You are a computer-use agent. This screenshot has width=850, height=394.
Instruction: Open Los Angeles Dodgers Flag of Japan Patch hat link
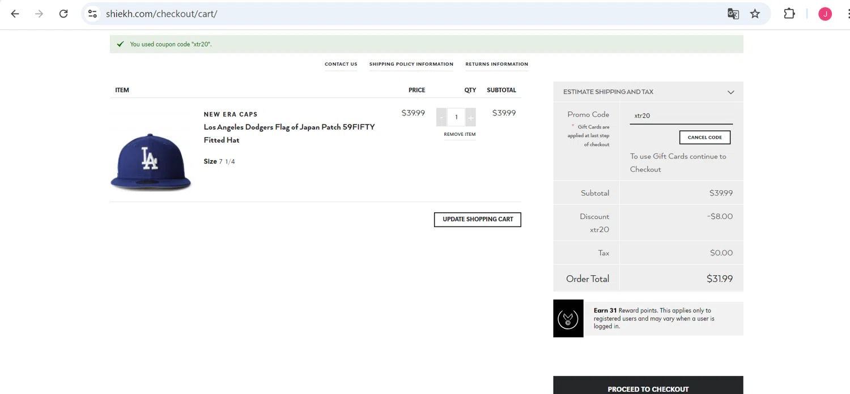click(x=289, y=134)
